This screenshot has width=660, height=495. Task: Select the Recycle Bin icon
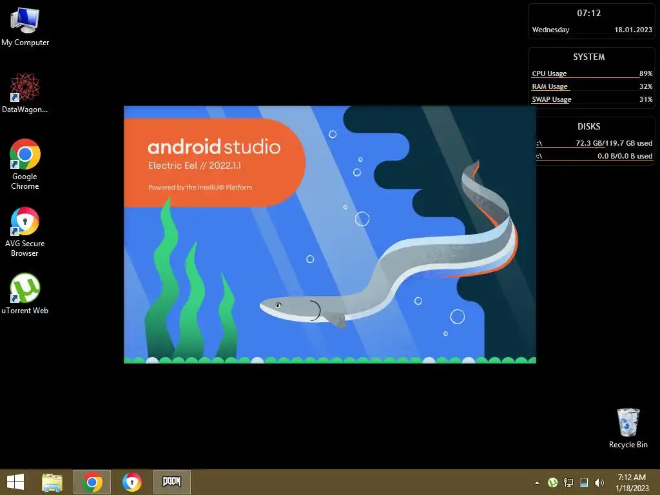click(x=628, y=428)
